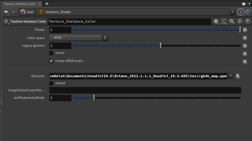
Task: Add a new pane tab
Action: click(x=47, y=4)
